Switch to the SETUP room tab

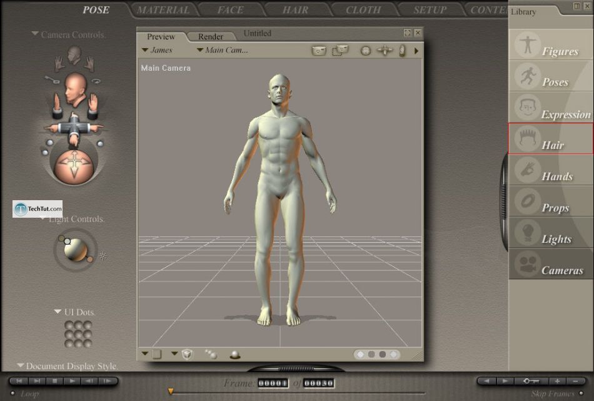[430, 10]
